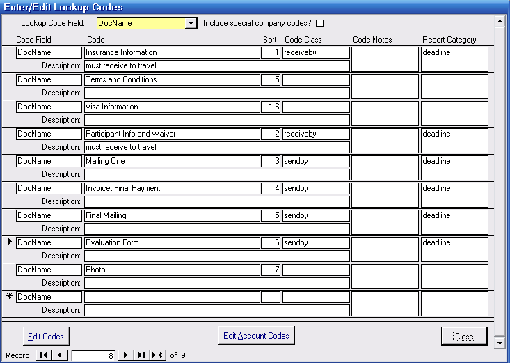Select the Evaluation Form row selector

pyautogui.click(x=9, y=249)
